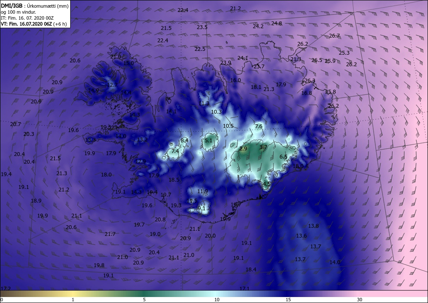Image resolution: width=428 pixels, height=303 pixels.
Task: Click the 7.6 value on the map
Action: [x=259, y=126]
